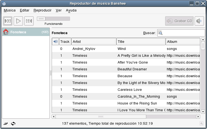This screenshot has height=129, width=207.
Task: Sort by the playing speaker column header
Action: [x=56, y=42]
